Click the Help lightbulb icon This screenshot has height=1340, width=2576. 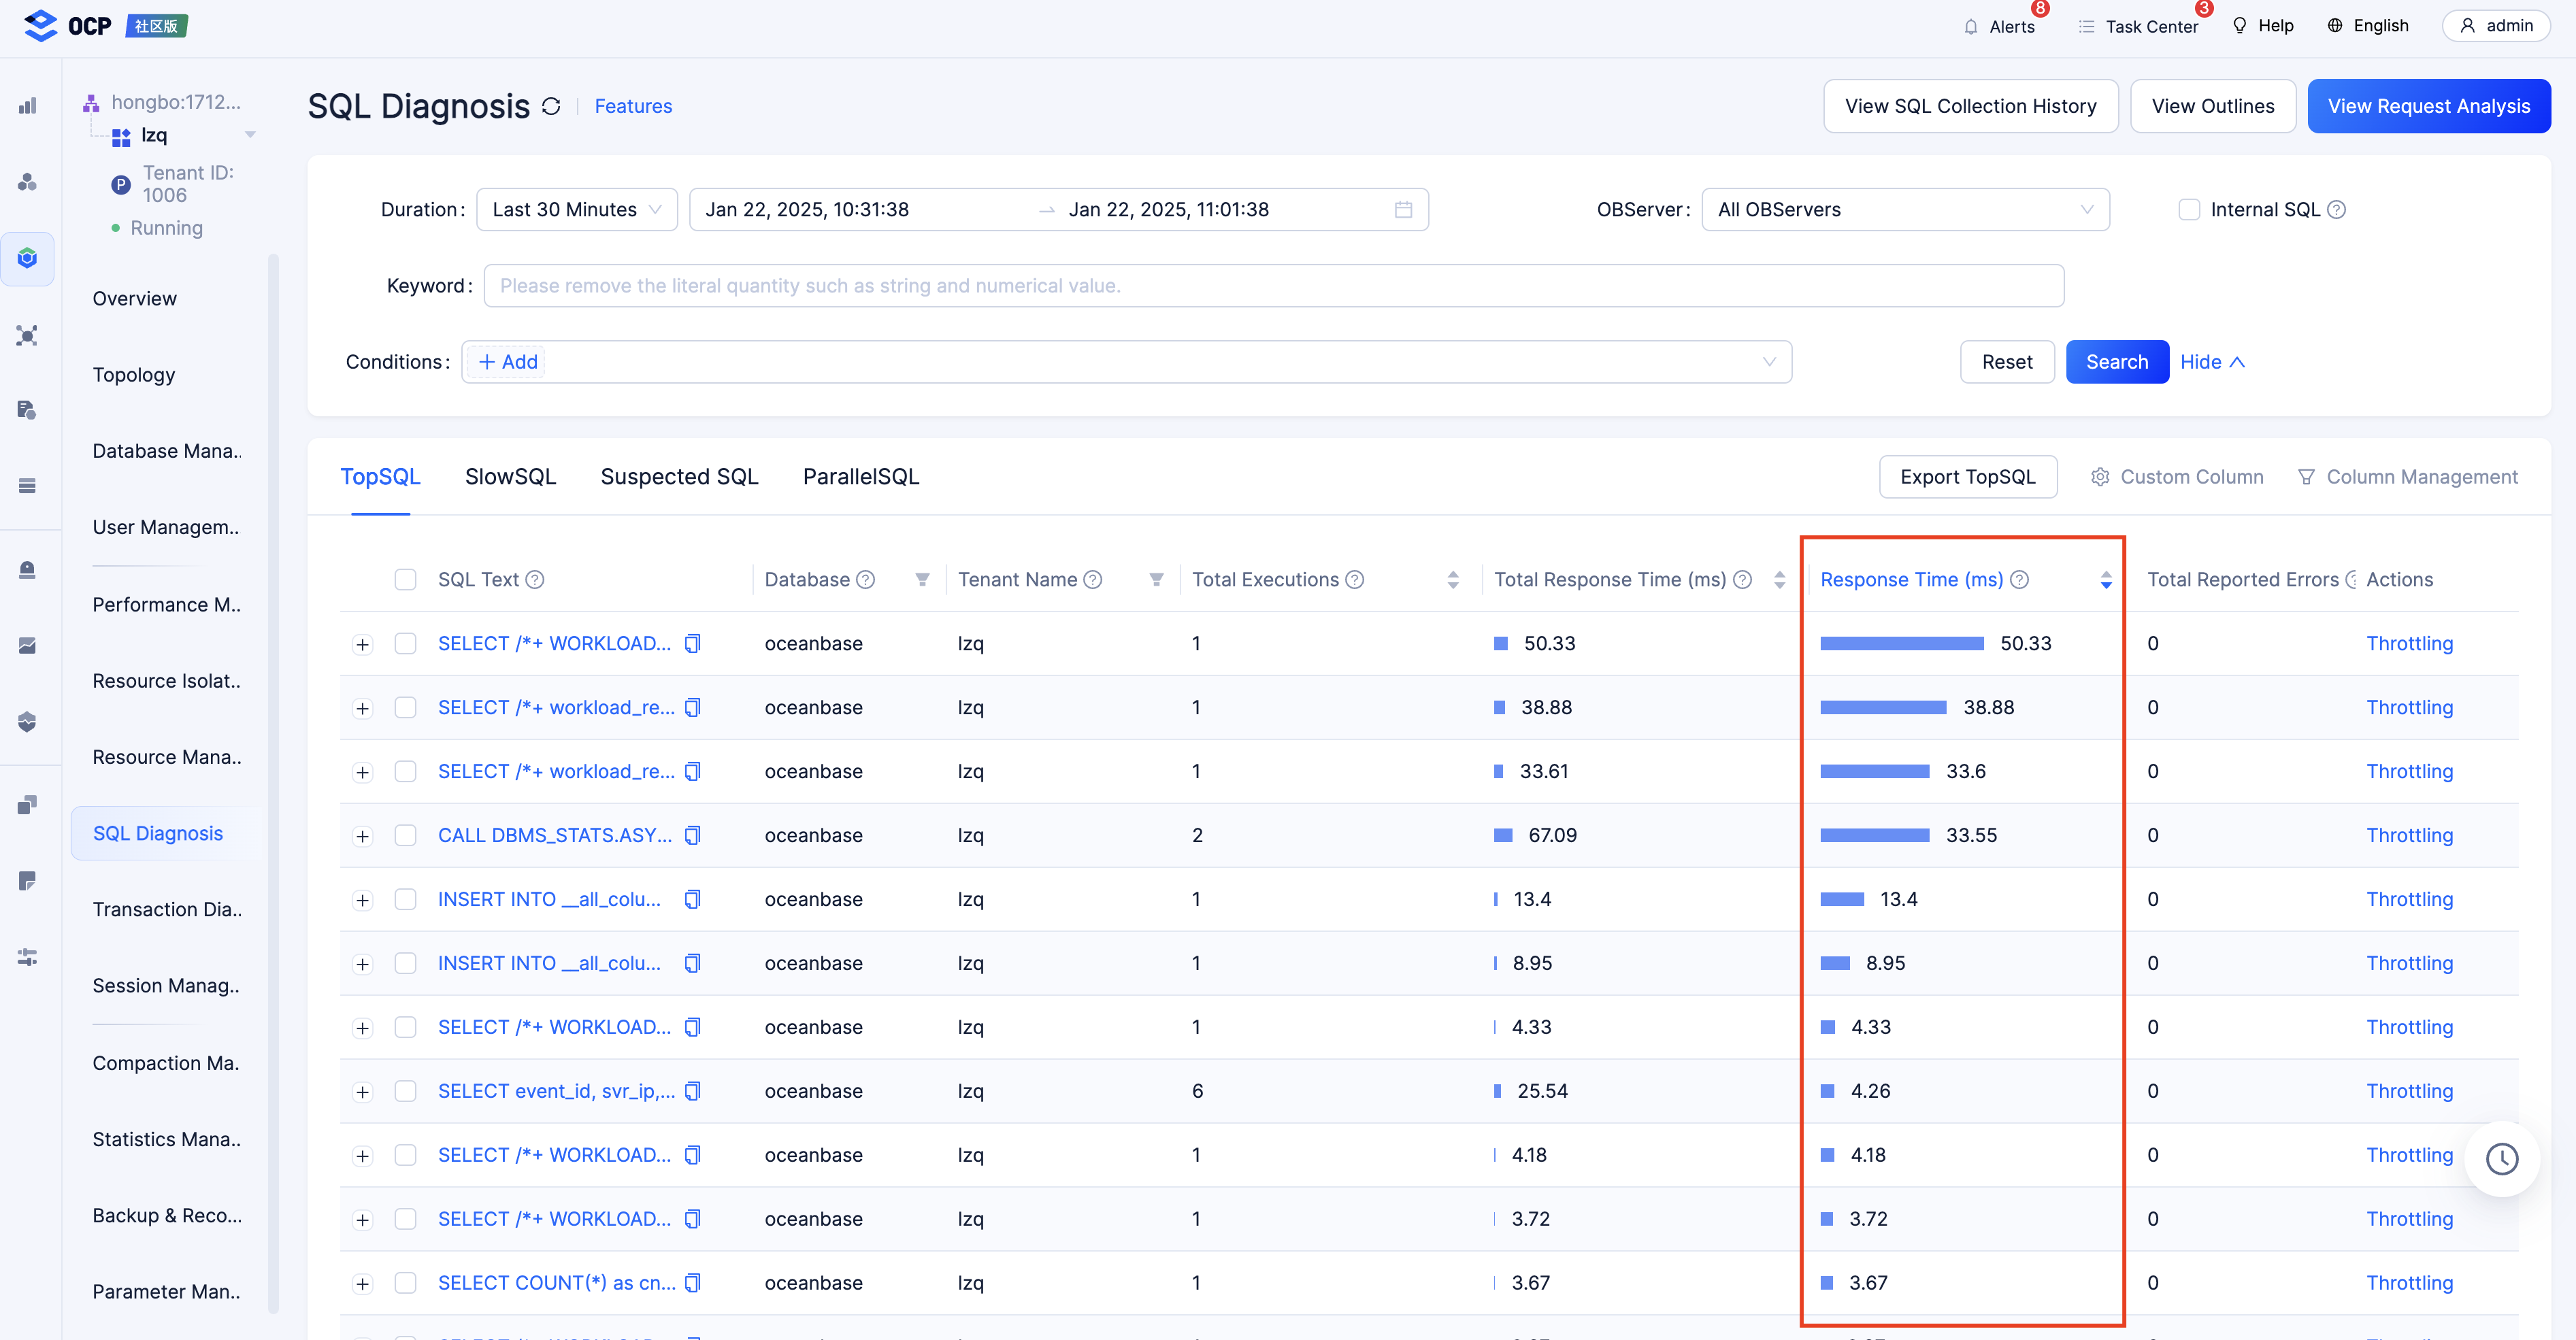click(2240, 25)
